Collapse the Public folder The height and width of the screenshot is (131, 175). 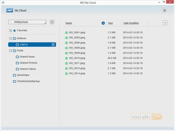click(x=11, y=51)
